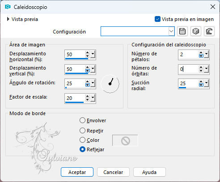The image size is (220, 182).
Task: Click the rotation angle dial
Action: (x=110, y=84)
